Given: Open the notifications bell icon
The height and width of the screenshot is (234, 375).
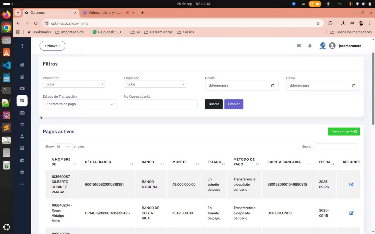Looking at the screenshot, I should [310, 46].
